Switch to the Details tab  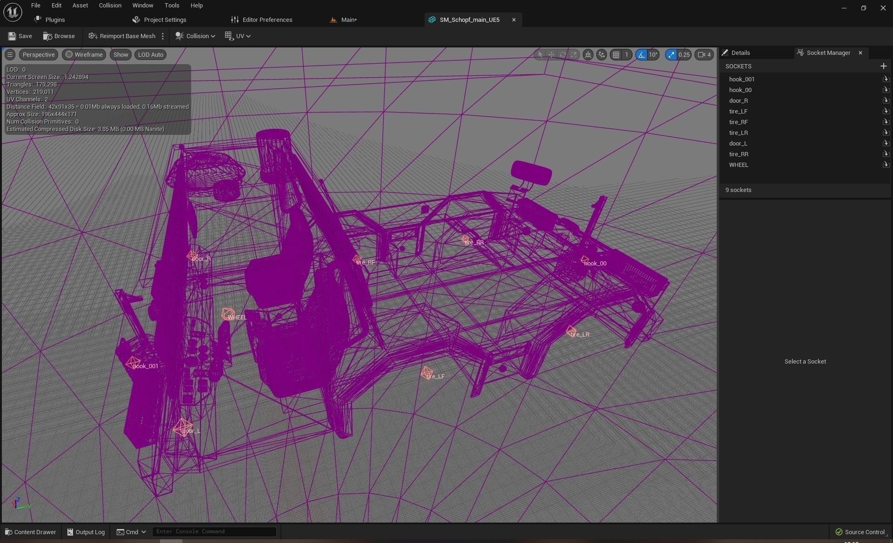(x=740, y=53)
